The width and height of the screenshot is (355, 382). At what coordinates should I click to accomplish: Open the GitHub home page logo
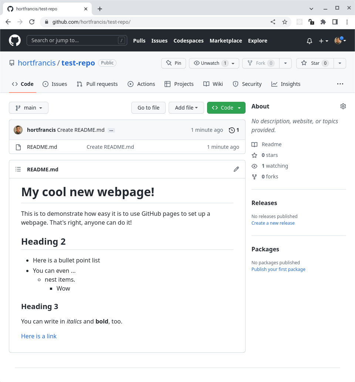pos(14,40)
